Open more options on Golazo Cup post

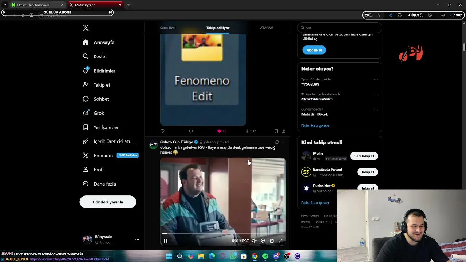pyautogui.click(x=284, y=142)
